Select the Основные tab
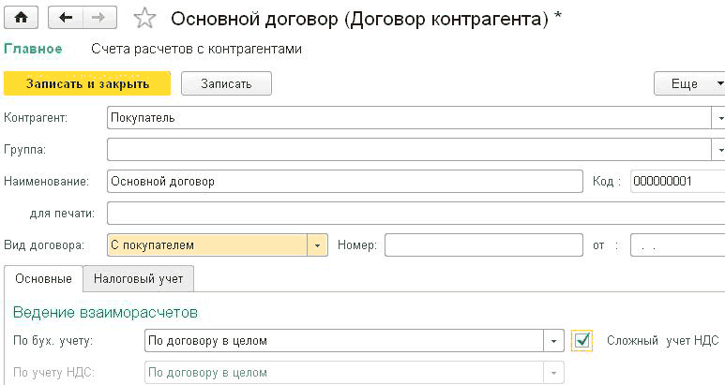This screenshot has height=385, width=725. (x=43, y=279)
